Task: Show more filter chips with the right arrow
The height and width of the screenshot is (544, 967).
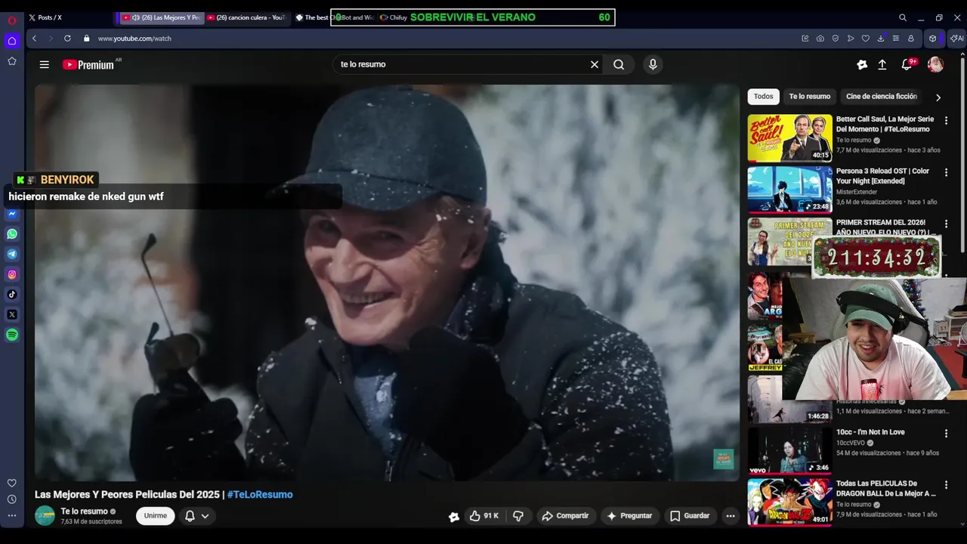Action: pyautogui.click(x=938, y=97)
